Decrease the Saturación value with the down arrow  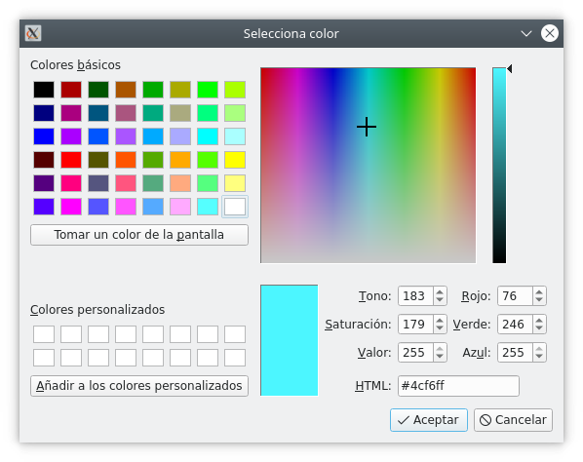[x=440, y=328]
